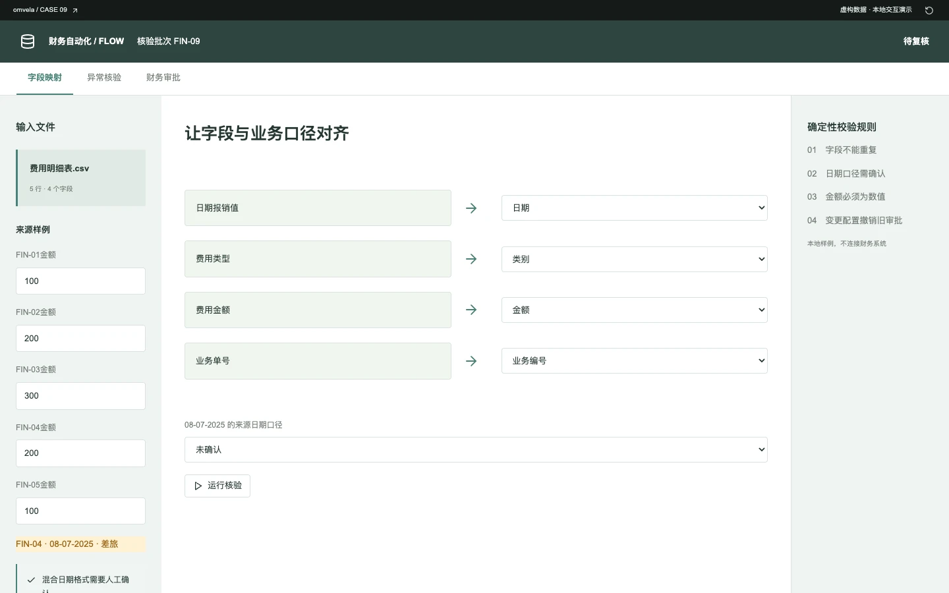Open the 金额 target field dropdown

click(x=635, y=310)
